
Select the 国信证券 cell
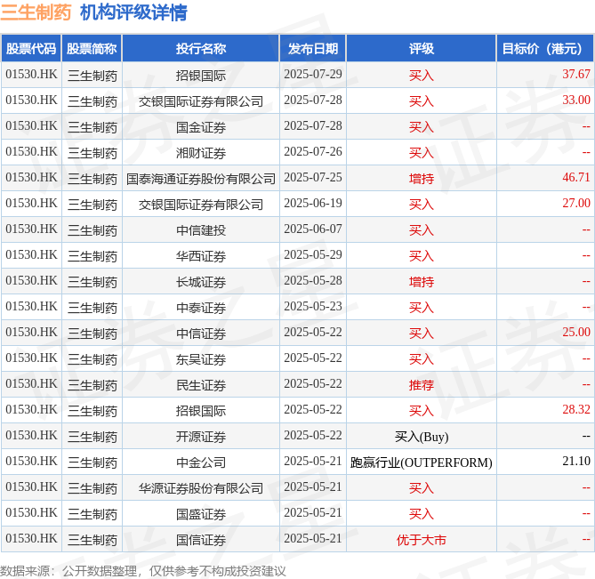tap(201, 540)
